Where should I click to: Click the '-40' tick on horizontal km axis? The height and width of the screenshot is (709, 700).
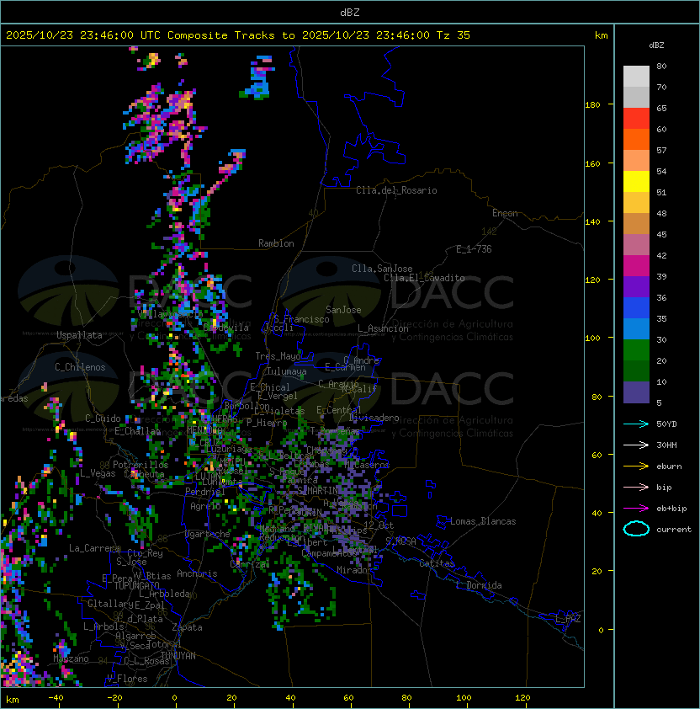tap(56, 698)
